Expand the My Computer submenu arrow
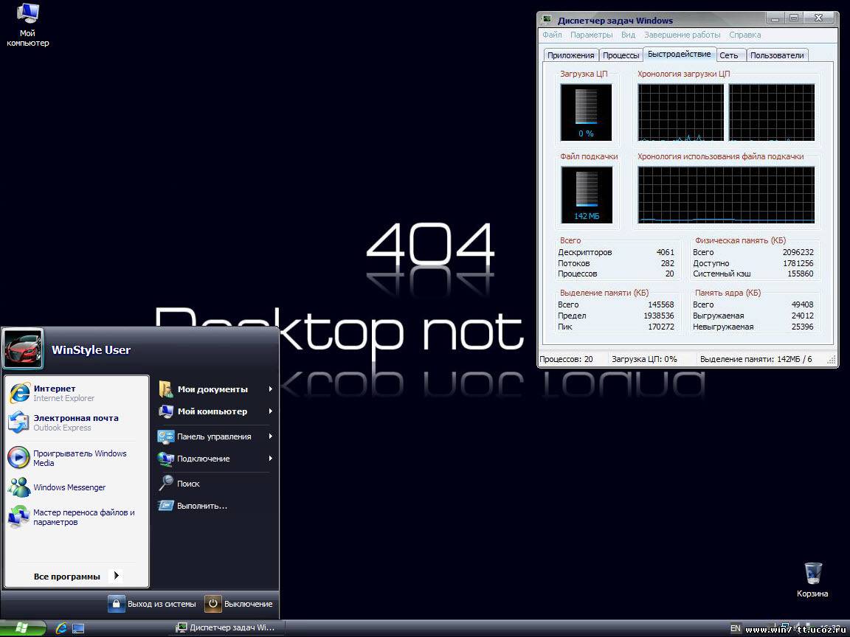The width and height of the screenshot is (850, 637). (270, 411)
